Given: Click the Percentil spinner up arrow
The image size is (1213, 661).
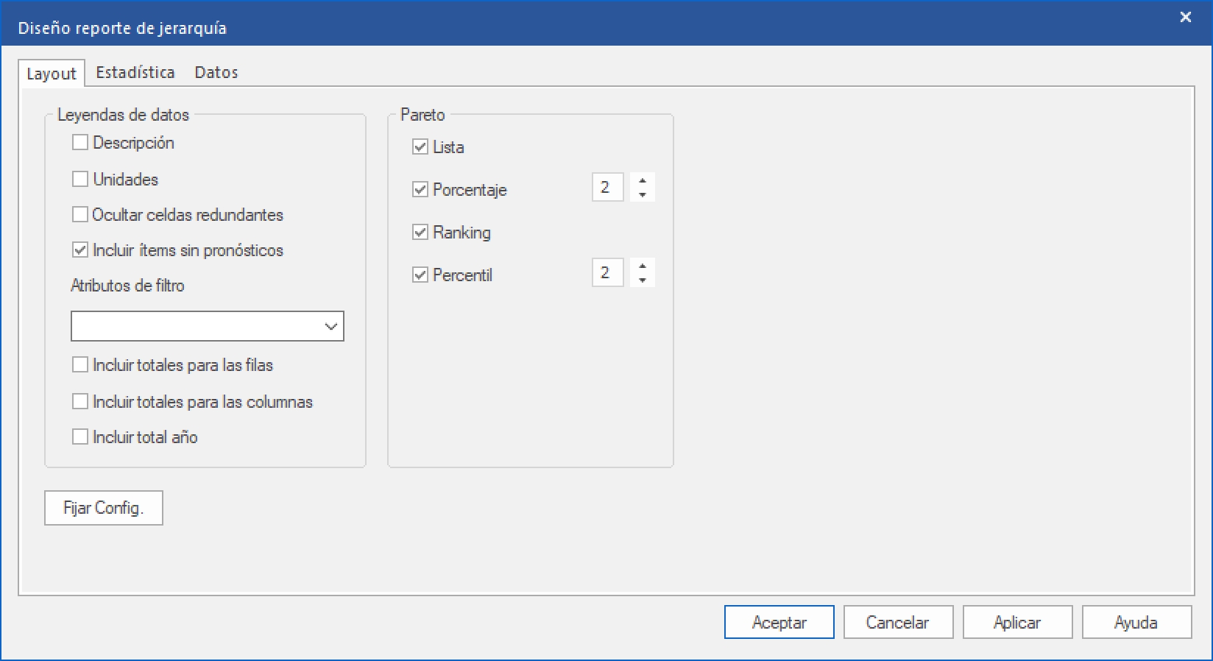Looking at the screenshot, I should (643, 266).
